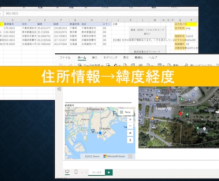Select cell with postal code 279-0031
The image size is (219, 181).
coord(12,28)
